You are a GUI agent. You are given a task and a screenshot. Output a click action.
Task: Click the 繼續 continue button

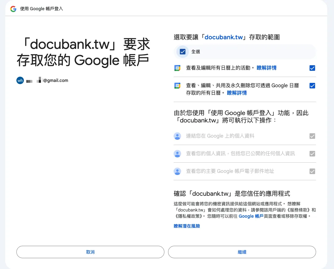tap(242, 252)
